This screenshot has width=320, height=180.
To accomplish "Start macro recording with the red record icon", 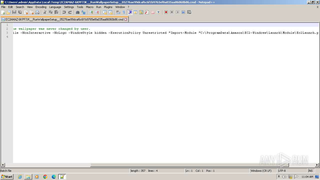I will point(166,12).
